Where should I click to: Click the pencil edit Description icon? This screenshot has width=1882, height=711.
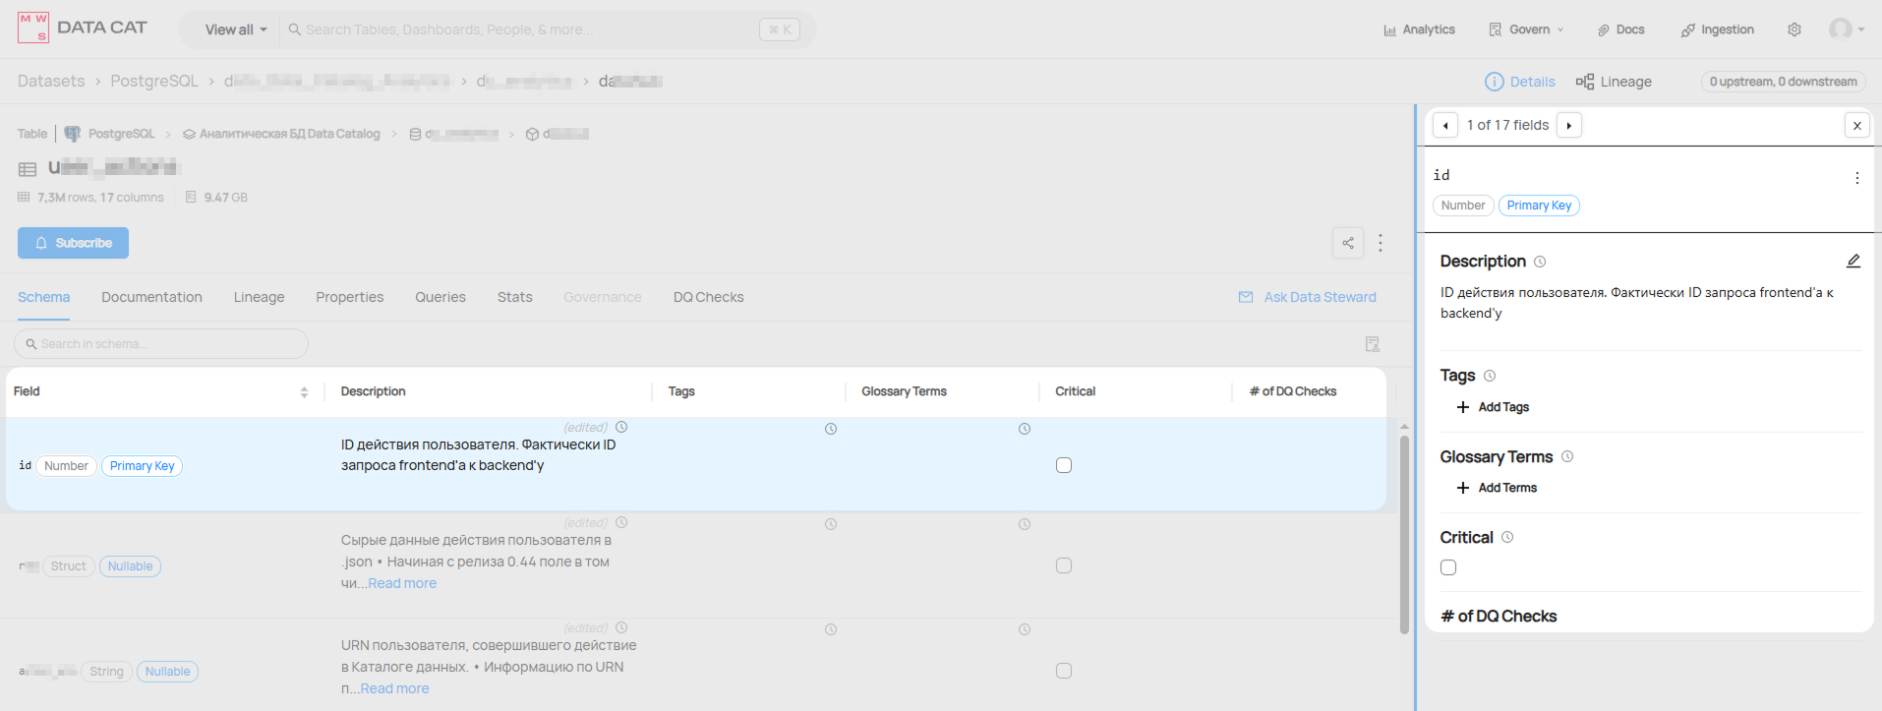click(x=1853, y=261)
